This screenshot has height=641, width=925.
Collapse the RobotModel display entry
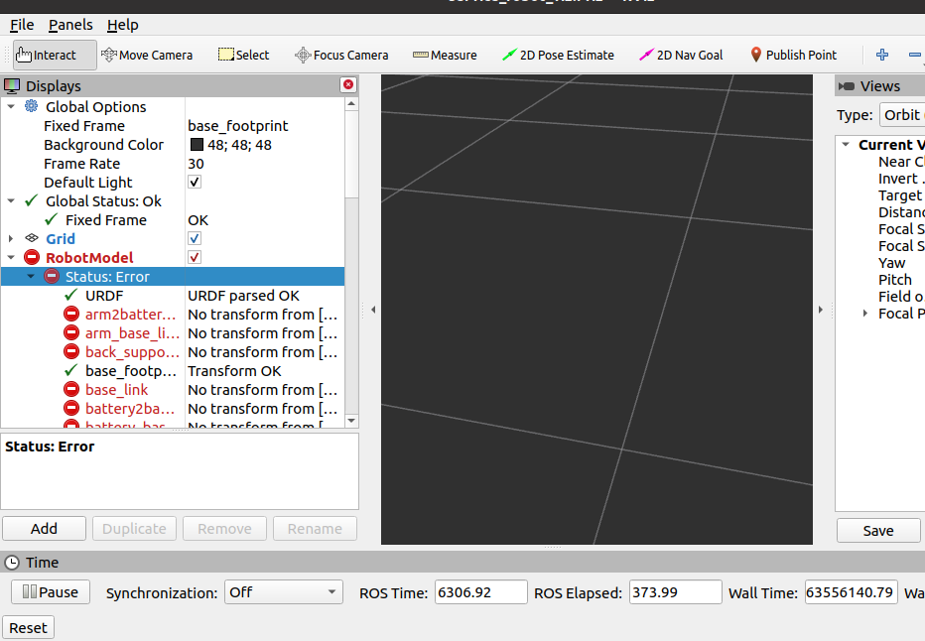pyautogui.click(x=11, y=258)
